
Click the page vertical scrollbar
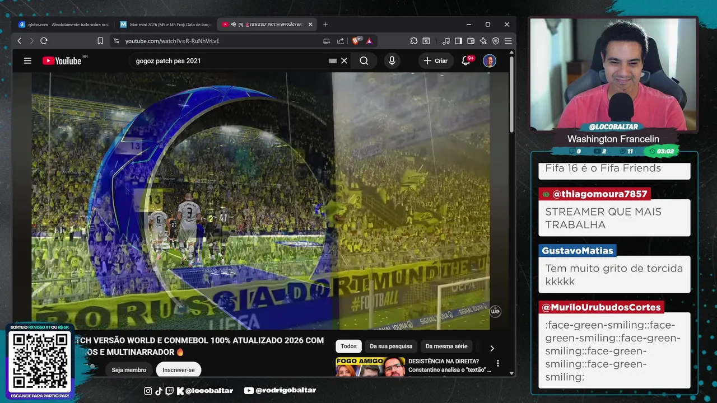[x=511, y=95]
